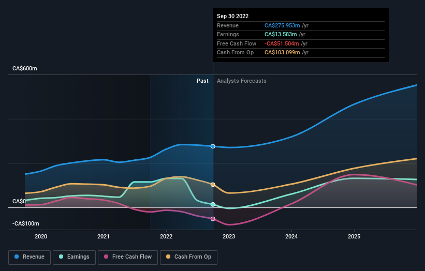Click the CA$600m axis label

[25, 68]
